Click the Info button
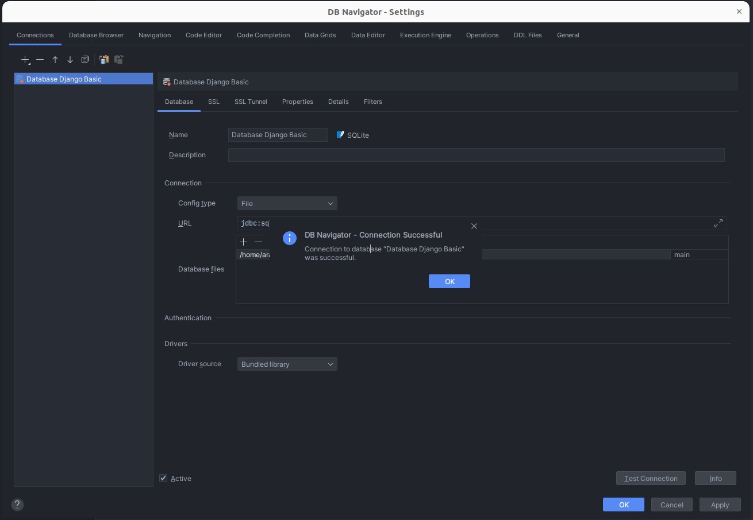 point(716,479)
